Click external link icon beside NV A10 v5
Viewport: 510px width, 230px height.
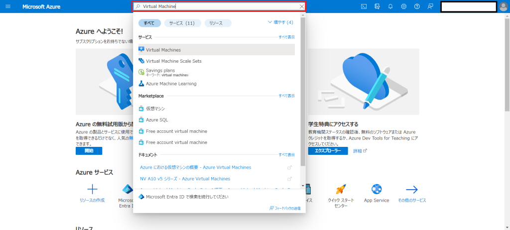[289, 179]
